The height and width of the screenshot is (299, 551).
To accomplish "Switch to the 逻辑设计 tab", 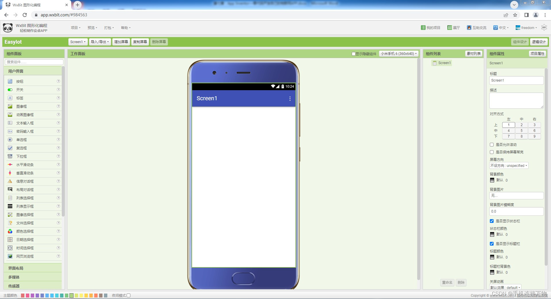I will (x=539, y=42).
